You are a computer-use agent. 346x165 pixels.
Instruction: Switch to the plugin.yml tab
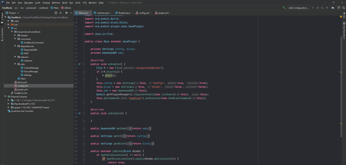[163, 13]
